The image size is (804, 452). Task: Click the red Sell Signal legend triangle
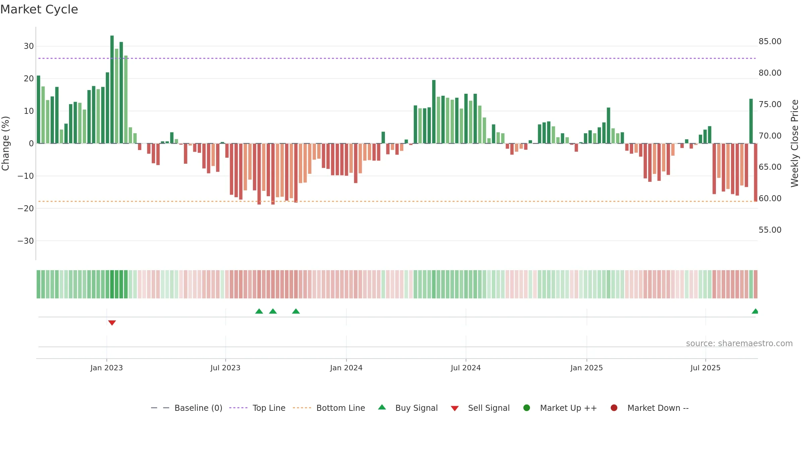(455, 408)
